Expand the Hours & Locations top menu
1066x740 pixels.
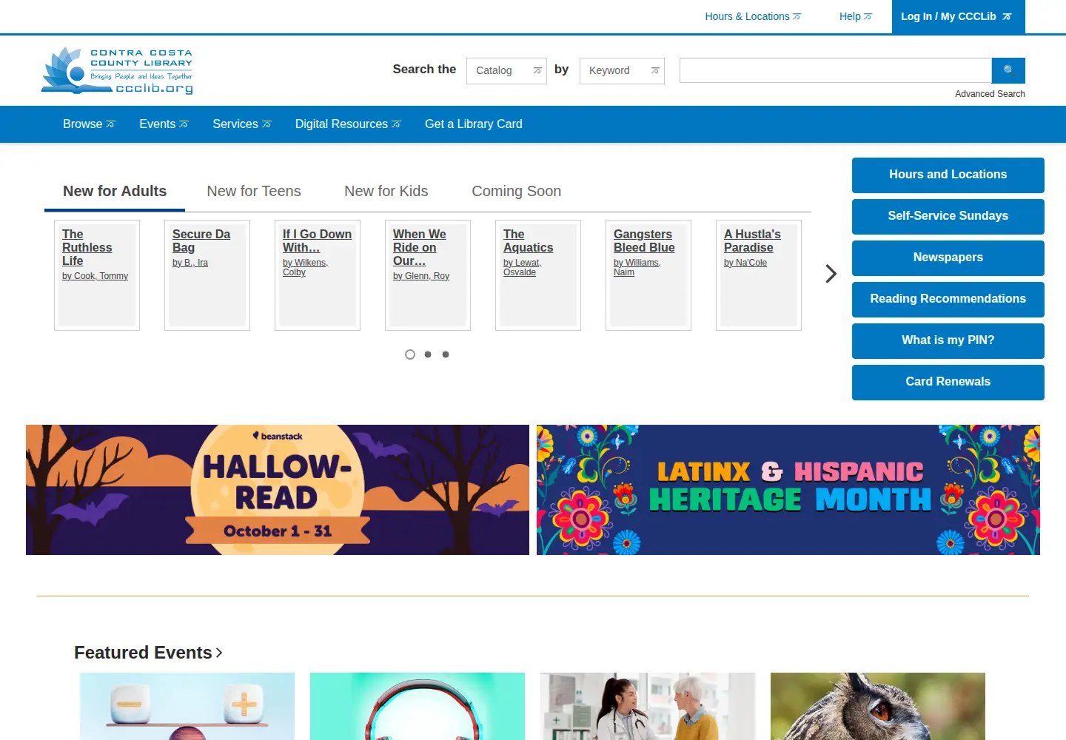click(x=753, y=16)
